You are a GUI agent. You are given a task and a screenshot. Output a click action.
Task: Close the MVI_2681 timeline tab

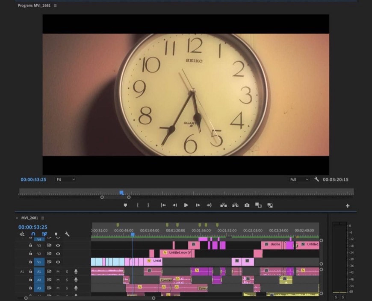(17, 218)
